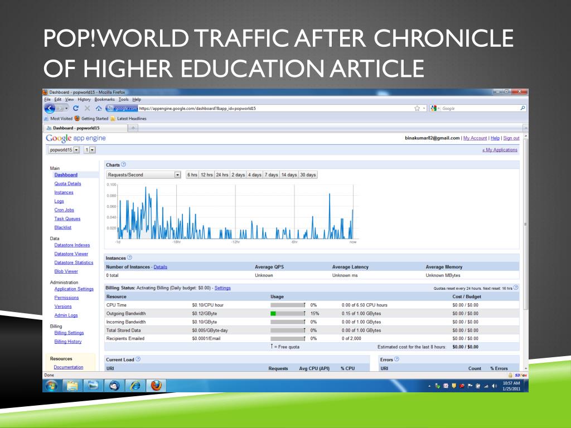Click the page vertical scrollbar
571x428 pixels.
(525, 224)
